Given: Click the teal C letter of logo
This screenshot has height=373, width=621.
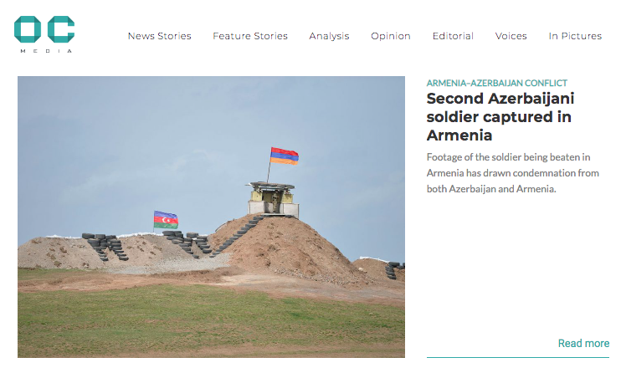Looking at the screenshot, I should click(61, 29).
